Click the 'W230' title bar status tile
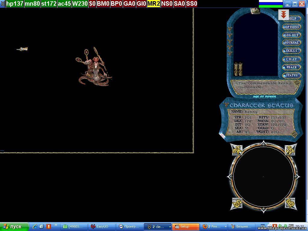Viewport: 308px width, 231px height. pyautogui.click(x=80, y=4)
